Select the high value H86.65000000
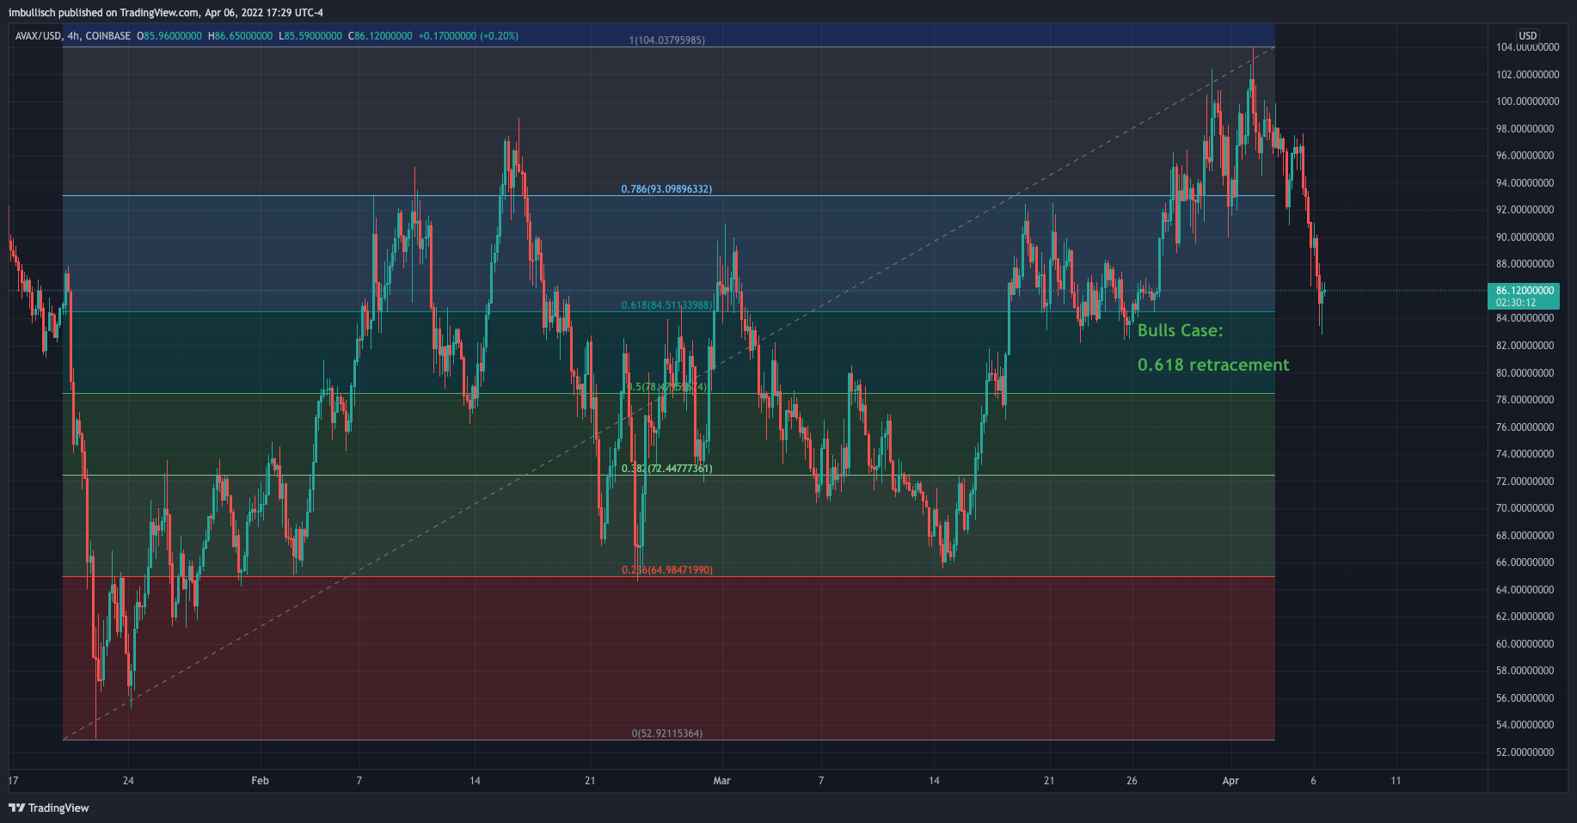The width and height of the screenshot is (1577, 823). point(240,36)
